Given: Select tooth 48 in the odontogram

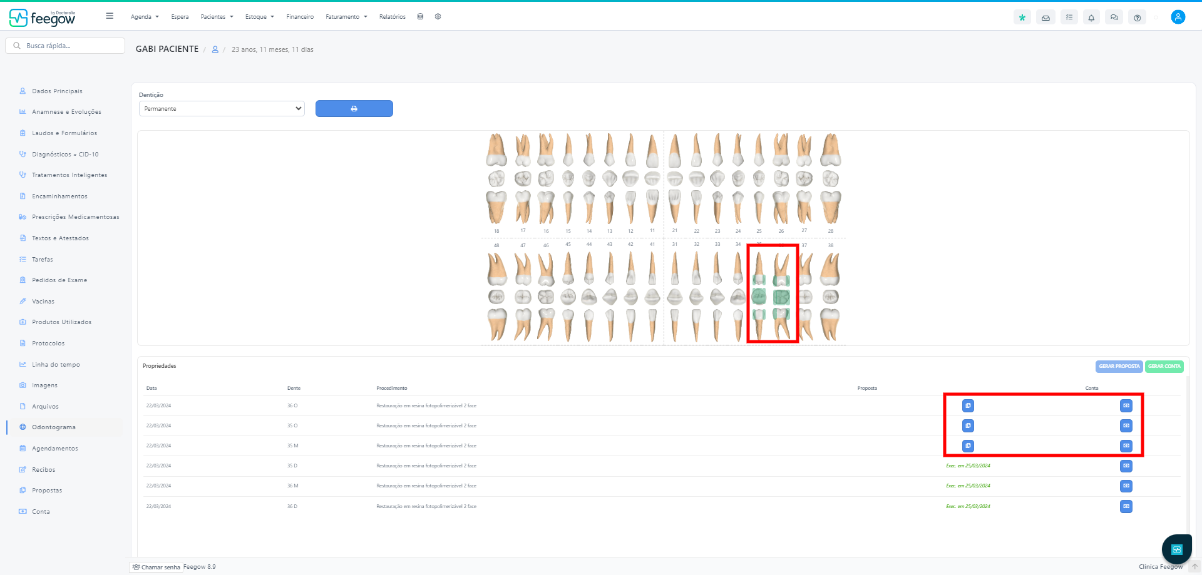Looking at the screenshot, I should click(x=497, y=296).
